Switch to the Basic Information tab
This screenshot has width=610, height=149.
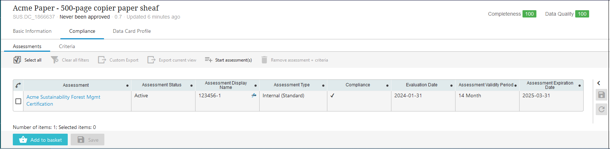[32, 31]
